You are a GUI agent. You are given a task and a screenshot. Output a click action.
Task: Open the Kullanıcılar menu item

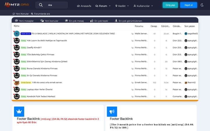click(x=142, y=6)
